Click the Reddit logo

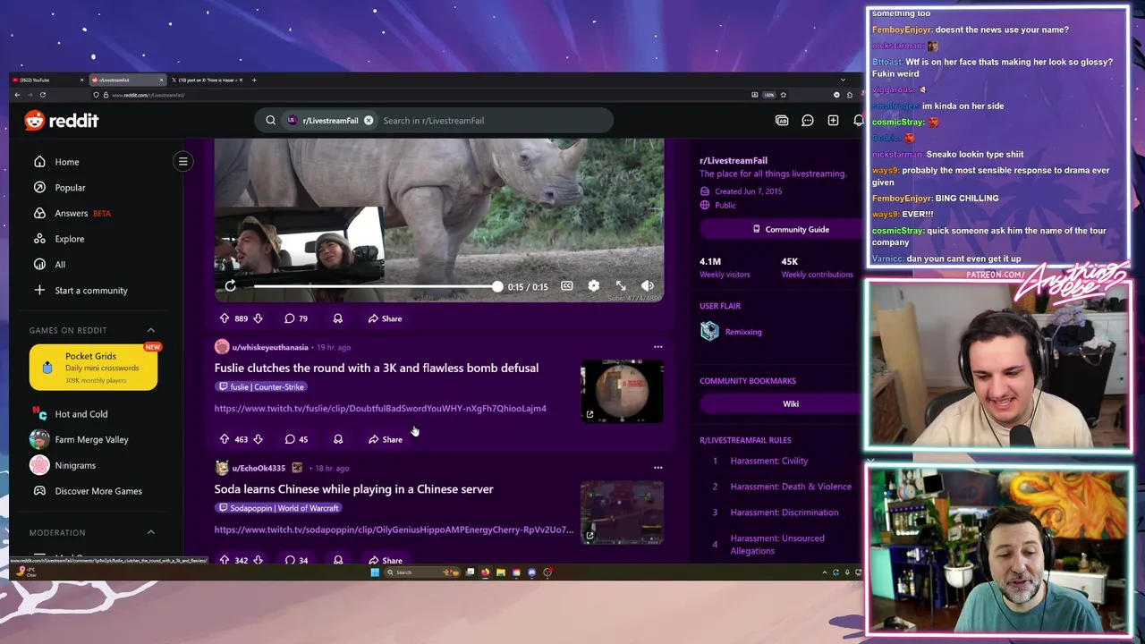click(62, 121)
